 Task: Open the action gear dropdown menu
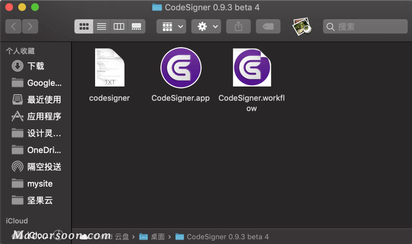[206, 26]
